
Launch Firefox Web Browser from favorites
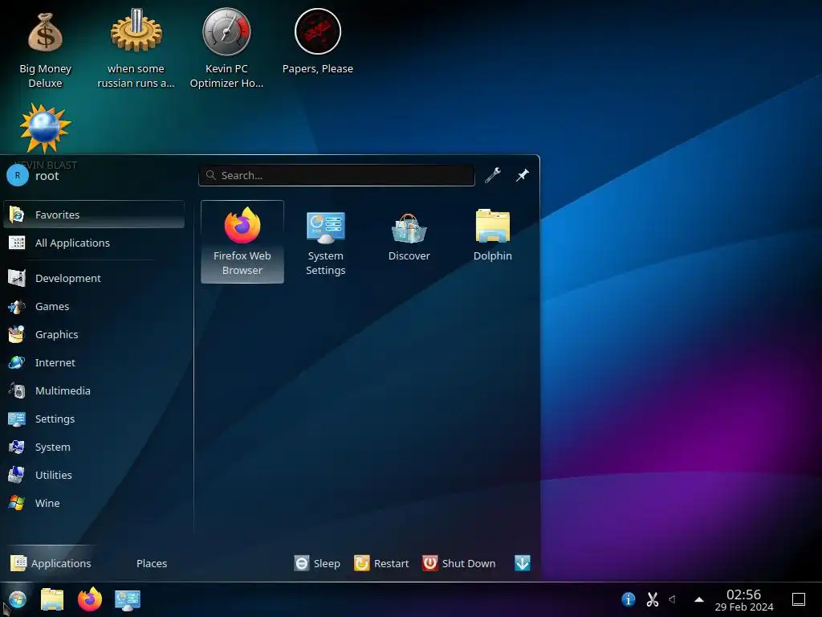point(242,242)
